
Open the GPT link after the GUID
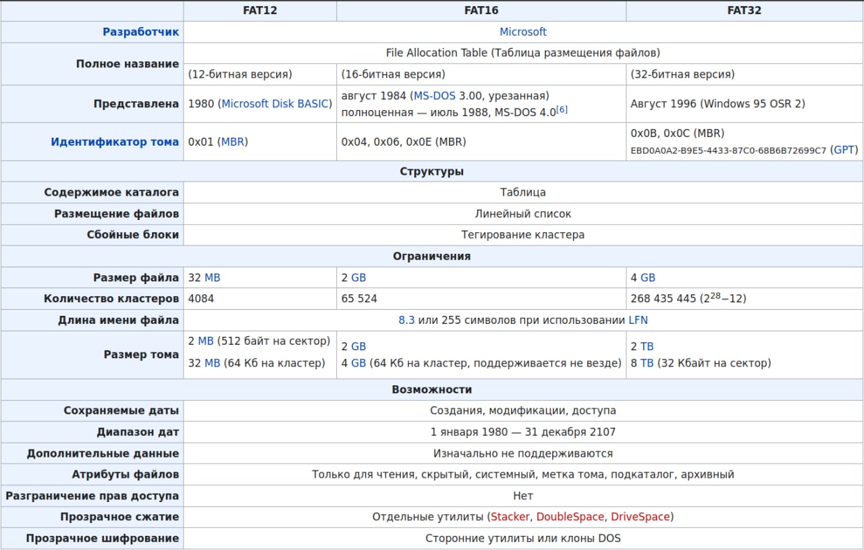click(x=844, y=150)
